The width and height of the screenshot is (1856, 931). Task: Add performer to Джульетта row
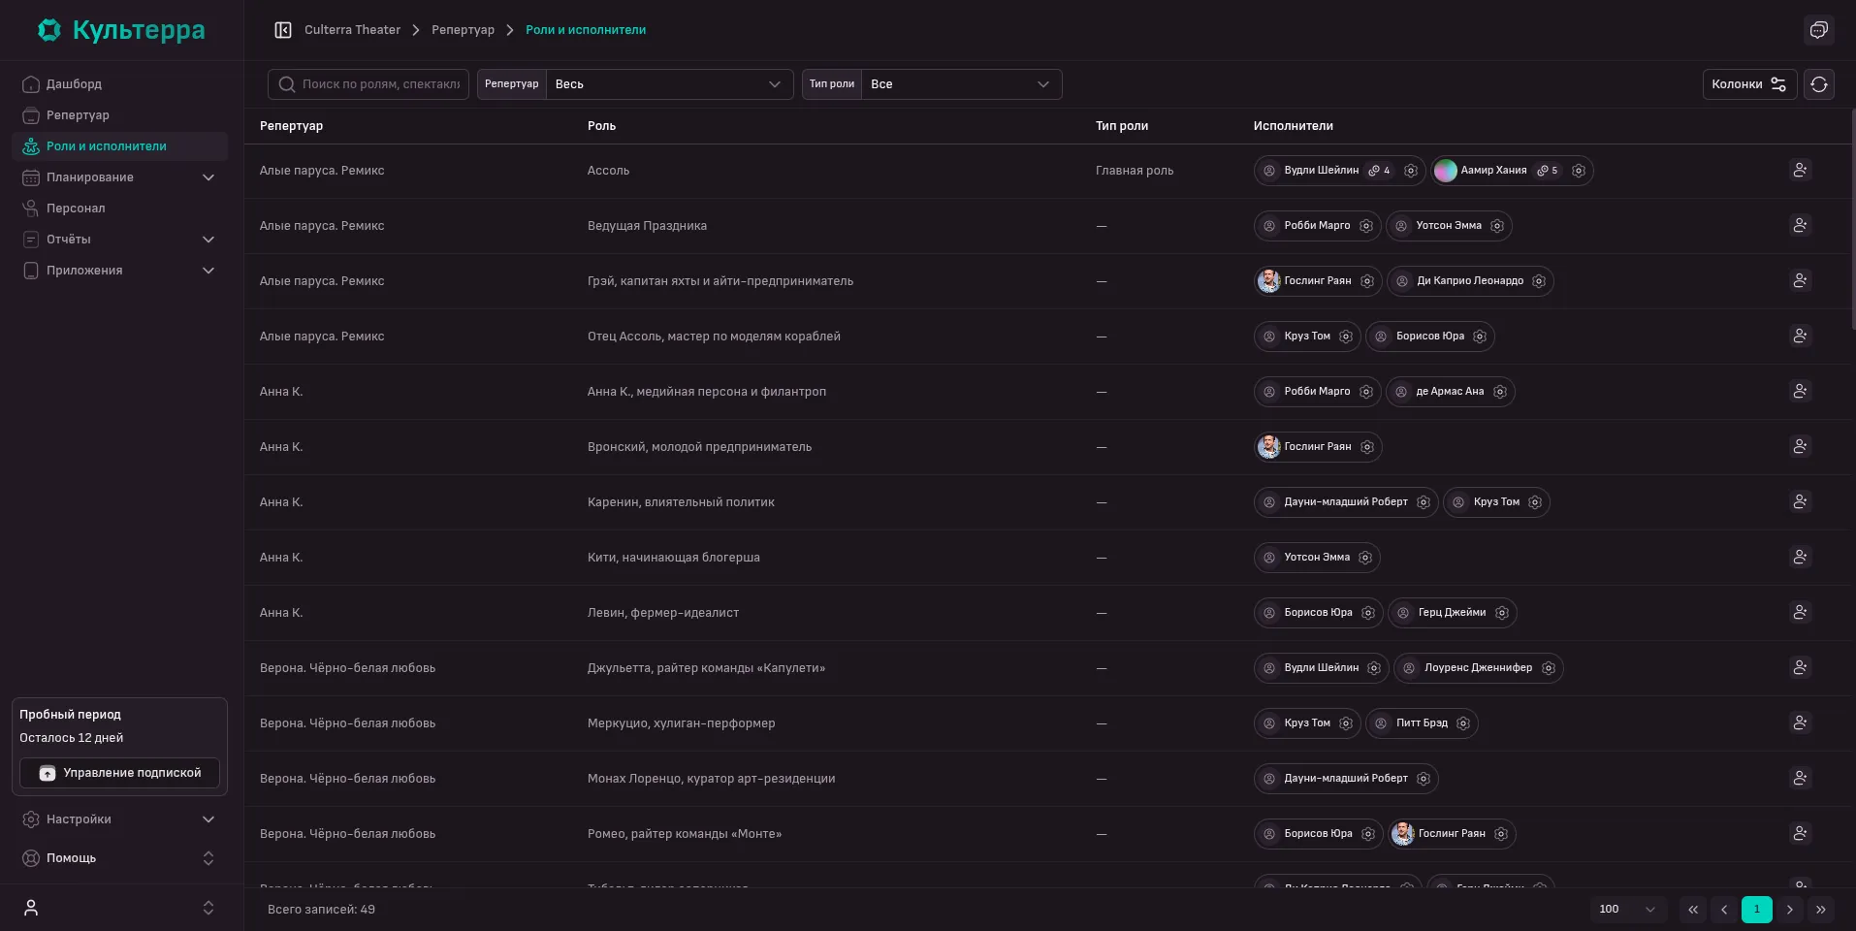point(1800,668)
